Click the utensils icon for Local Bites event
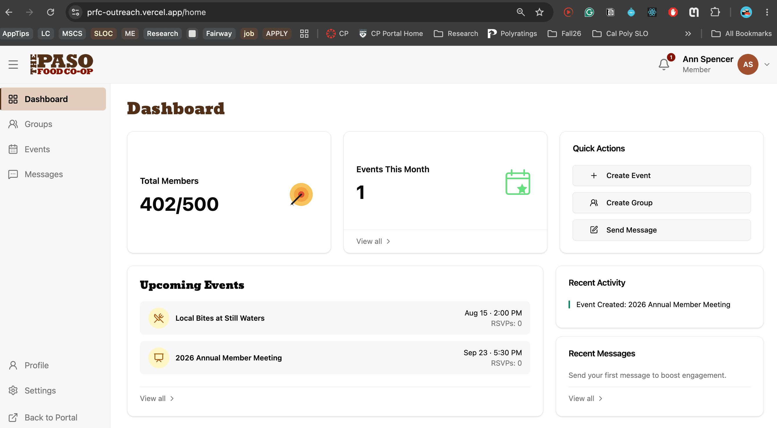Viewport: 777px width, 428px height. [x=159, y=318]
